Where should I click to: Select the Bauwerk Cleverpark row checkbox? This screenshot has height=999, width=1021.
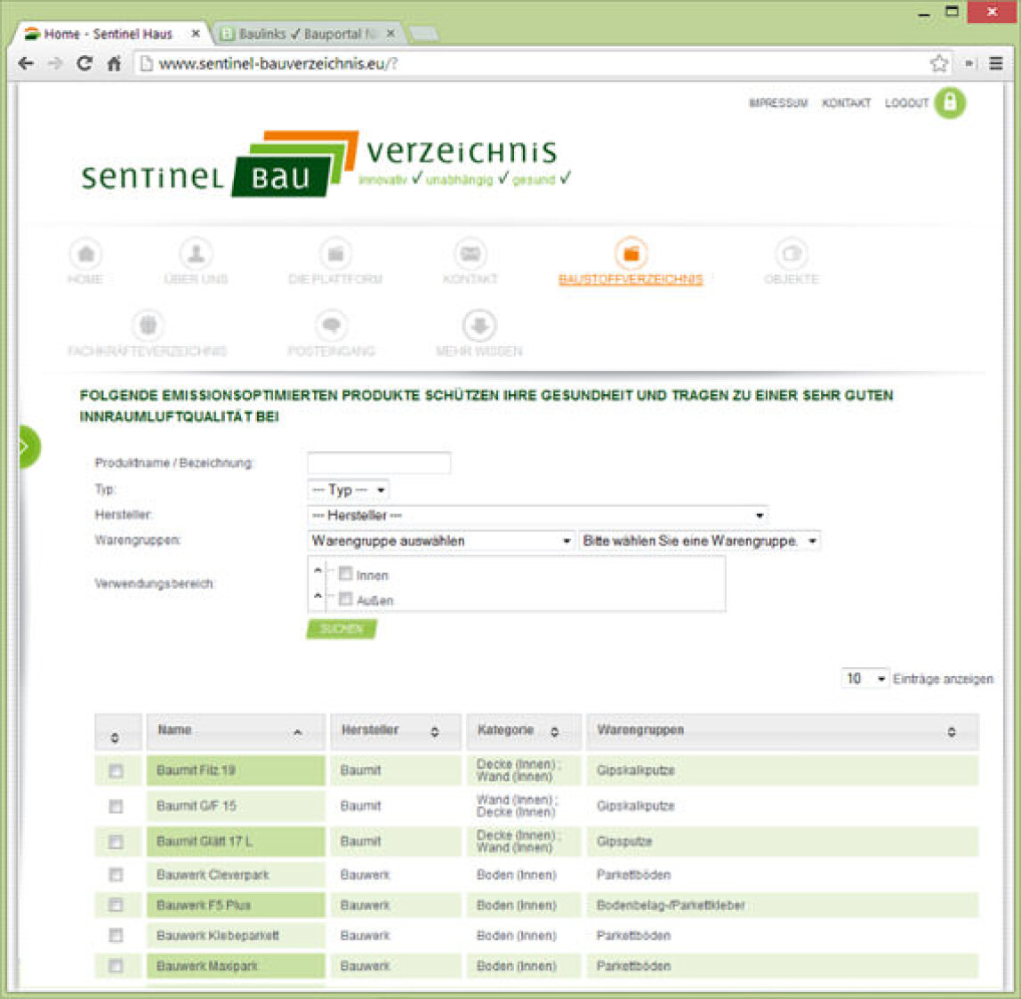pyautogui.click(x=116, y=874)
